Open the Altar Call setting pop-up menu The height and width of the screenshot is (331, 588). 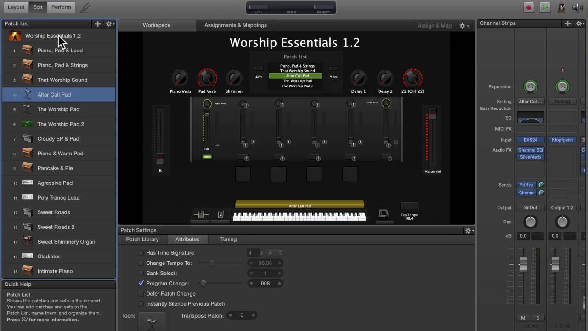point(530,102)
